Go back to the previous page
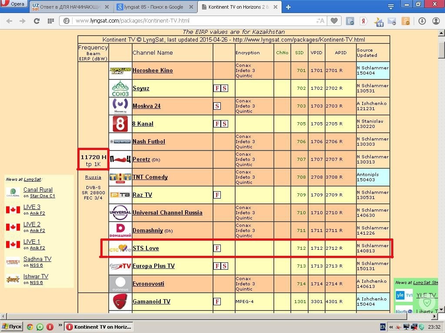Viewport: 445px width, 333px height. click(10, 21)
